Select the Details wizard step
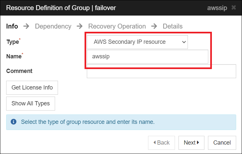This screenshot has height=154, width=242. coord(173,26)
